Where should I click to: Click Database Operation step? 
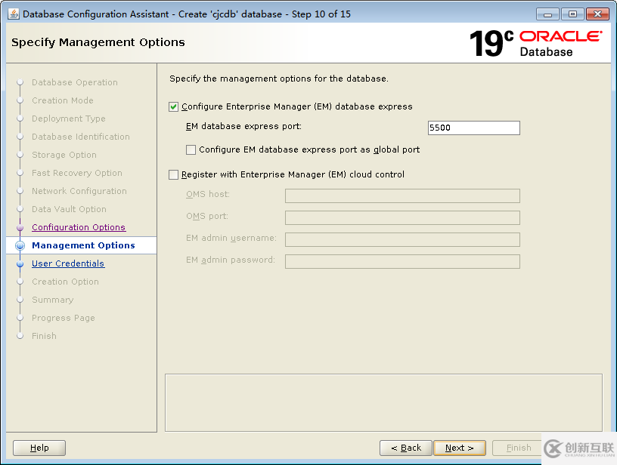point(75,82)
